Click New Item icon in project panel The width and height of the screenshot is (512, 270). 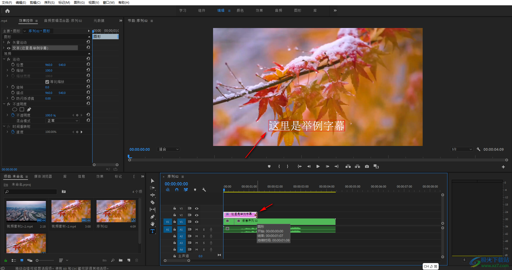[129, 260]
